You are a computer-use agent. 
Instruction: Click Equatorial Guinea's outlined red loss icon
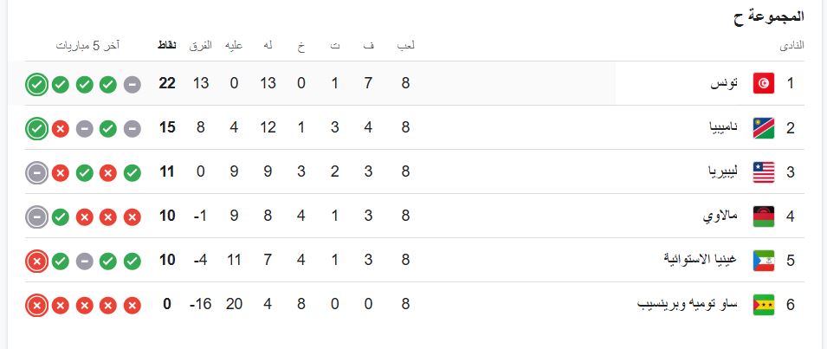coord(36,261)
